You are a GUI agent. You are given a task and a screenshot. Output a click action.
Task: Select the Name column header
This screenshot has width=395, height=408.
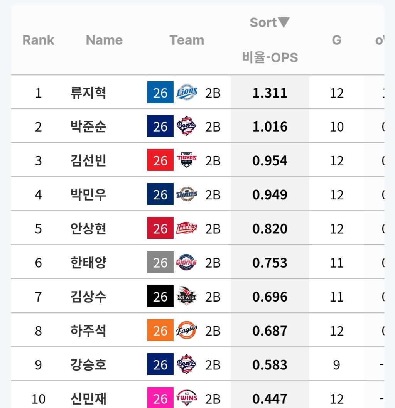(x=104, y=40)
